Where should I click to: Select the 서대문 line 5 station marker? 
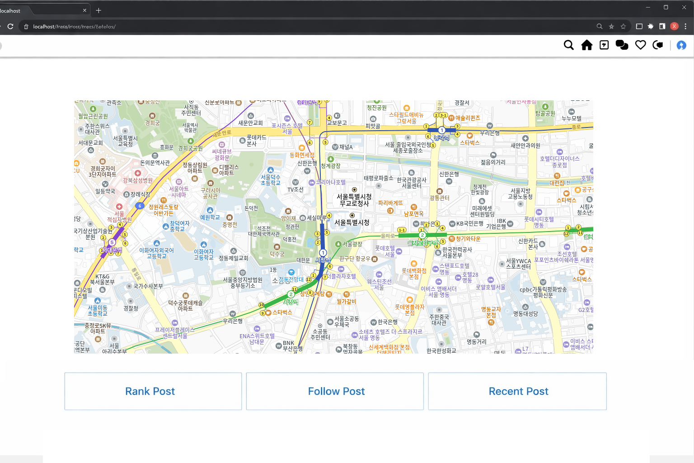(112, 242)
